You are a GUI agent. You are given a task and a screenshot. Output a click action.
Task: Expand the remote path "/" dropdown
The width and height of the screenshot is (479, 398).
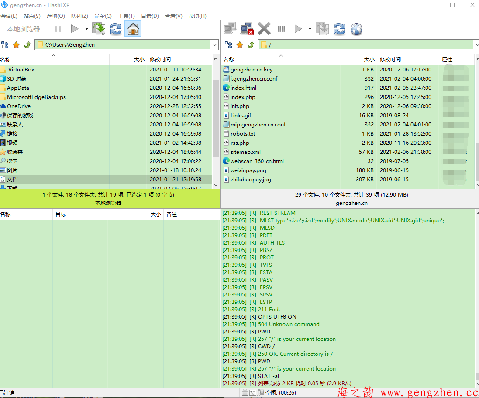[x=476, y=45]
